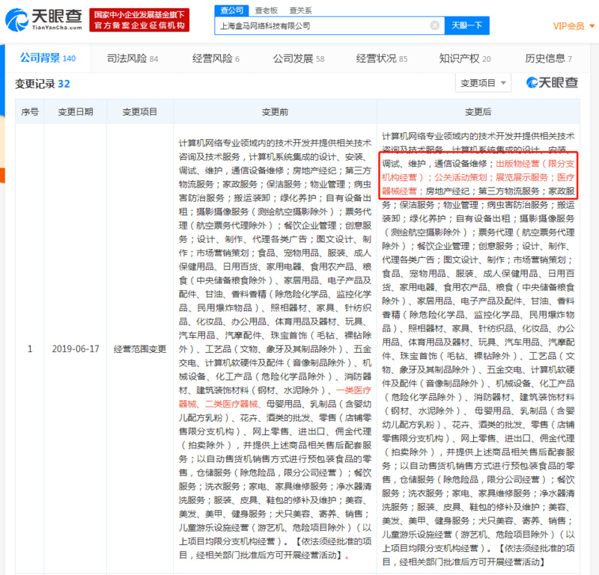
Task: Open the 司法风险 tab
Action: (x=133, y=58)
